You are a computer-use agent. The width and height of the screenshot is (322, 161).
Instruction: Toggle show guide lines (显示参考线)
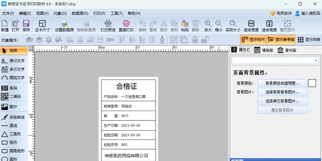point(281,39)
